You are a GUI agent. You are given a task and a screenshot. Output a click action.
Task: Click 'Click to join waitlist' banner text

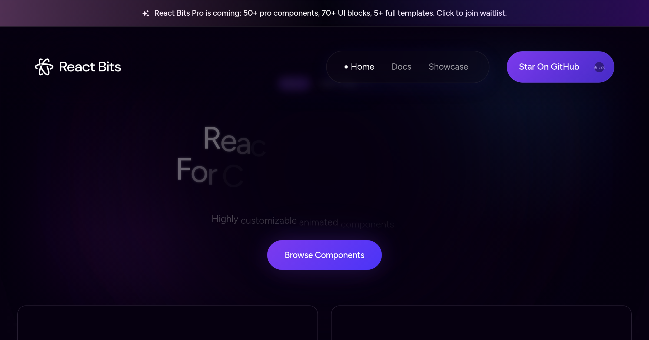471,13
